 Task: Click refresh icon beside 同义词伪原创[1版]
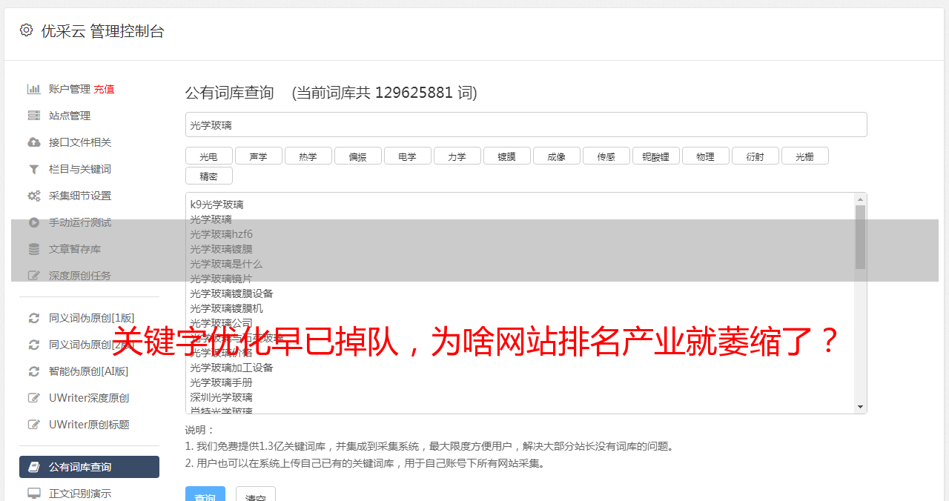[34, 318]
